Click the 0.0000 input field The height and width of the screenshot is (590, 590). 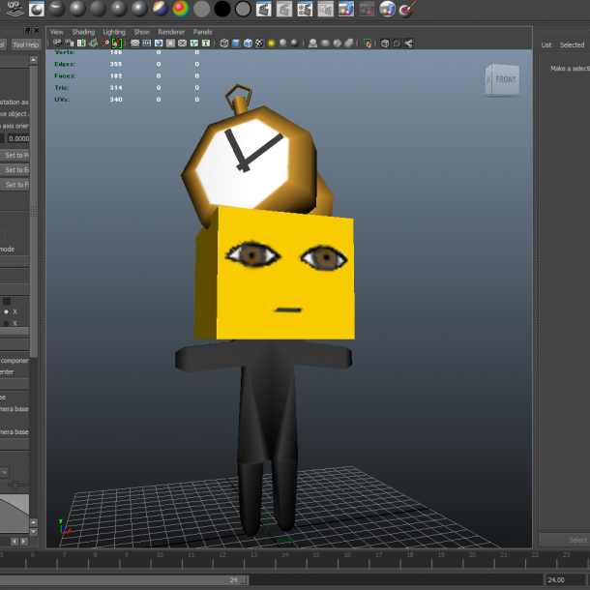18,138
